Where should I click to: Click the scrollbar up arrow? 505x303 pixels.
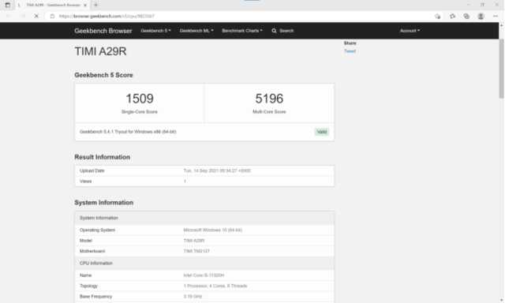tap(502, 25)
